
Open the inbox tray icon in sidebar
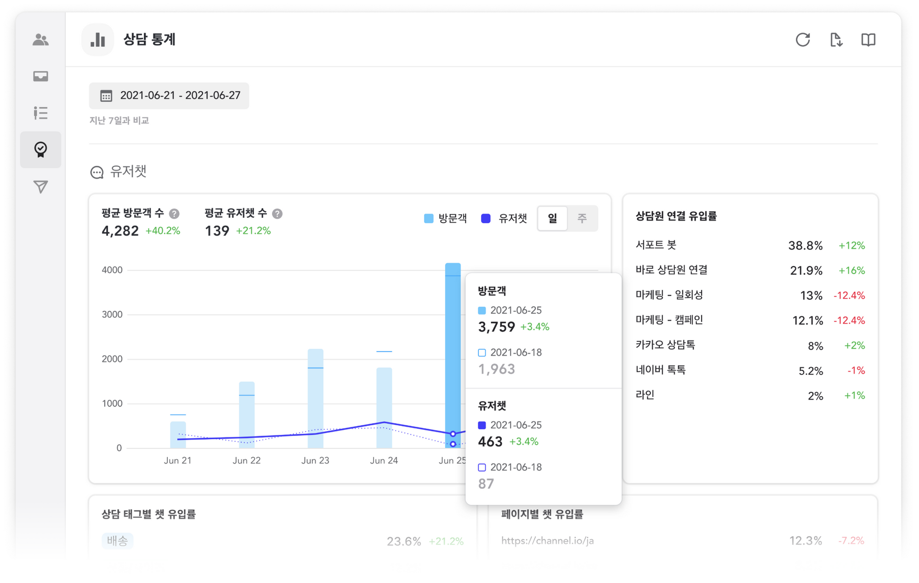coord(40,76)
